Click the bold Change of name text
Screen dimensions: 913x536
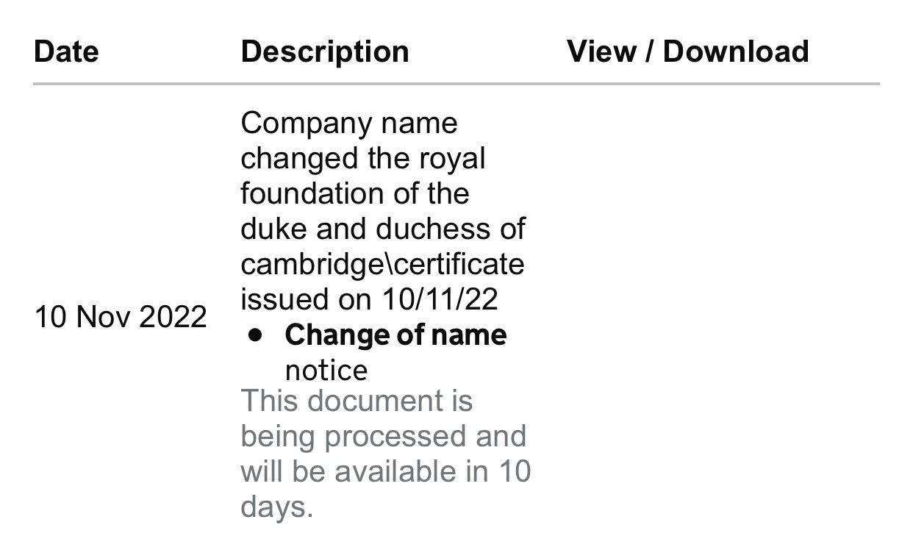pos(395,335)
